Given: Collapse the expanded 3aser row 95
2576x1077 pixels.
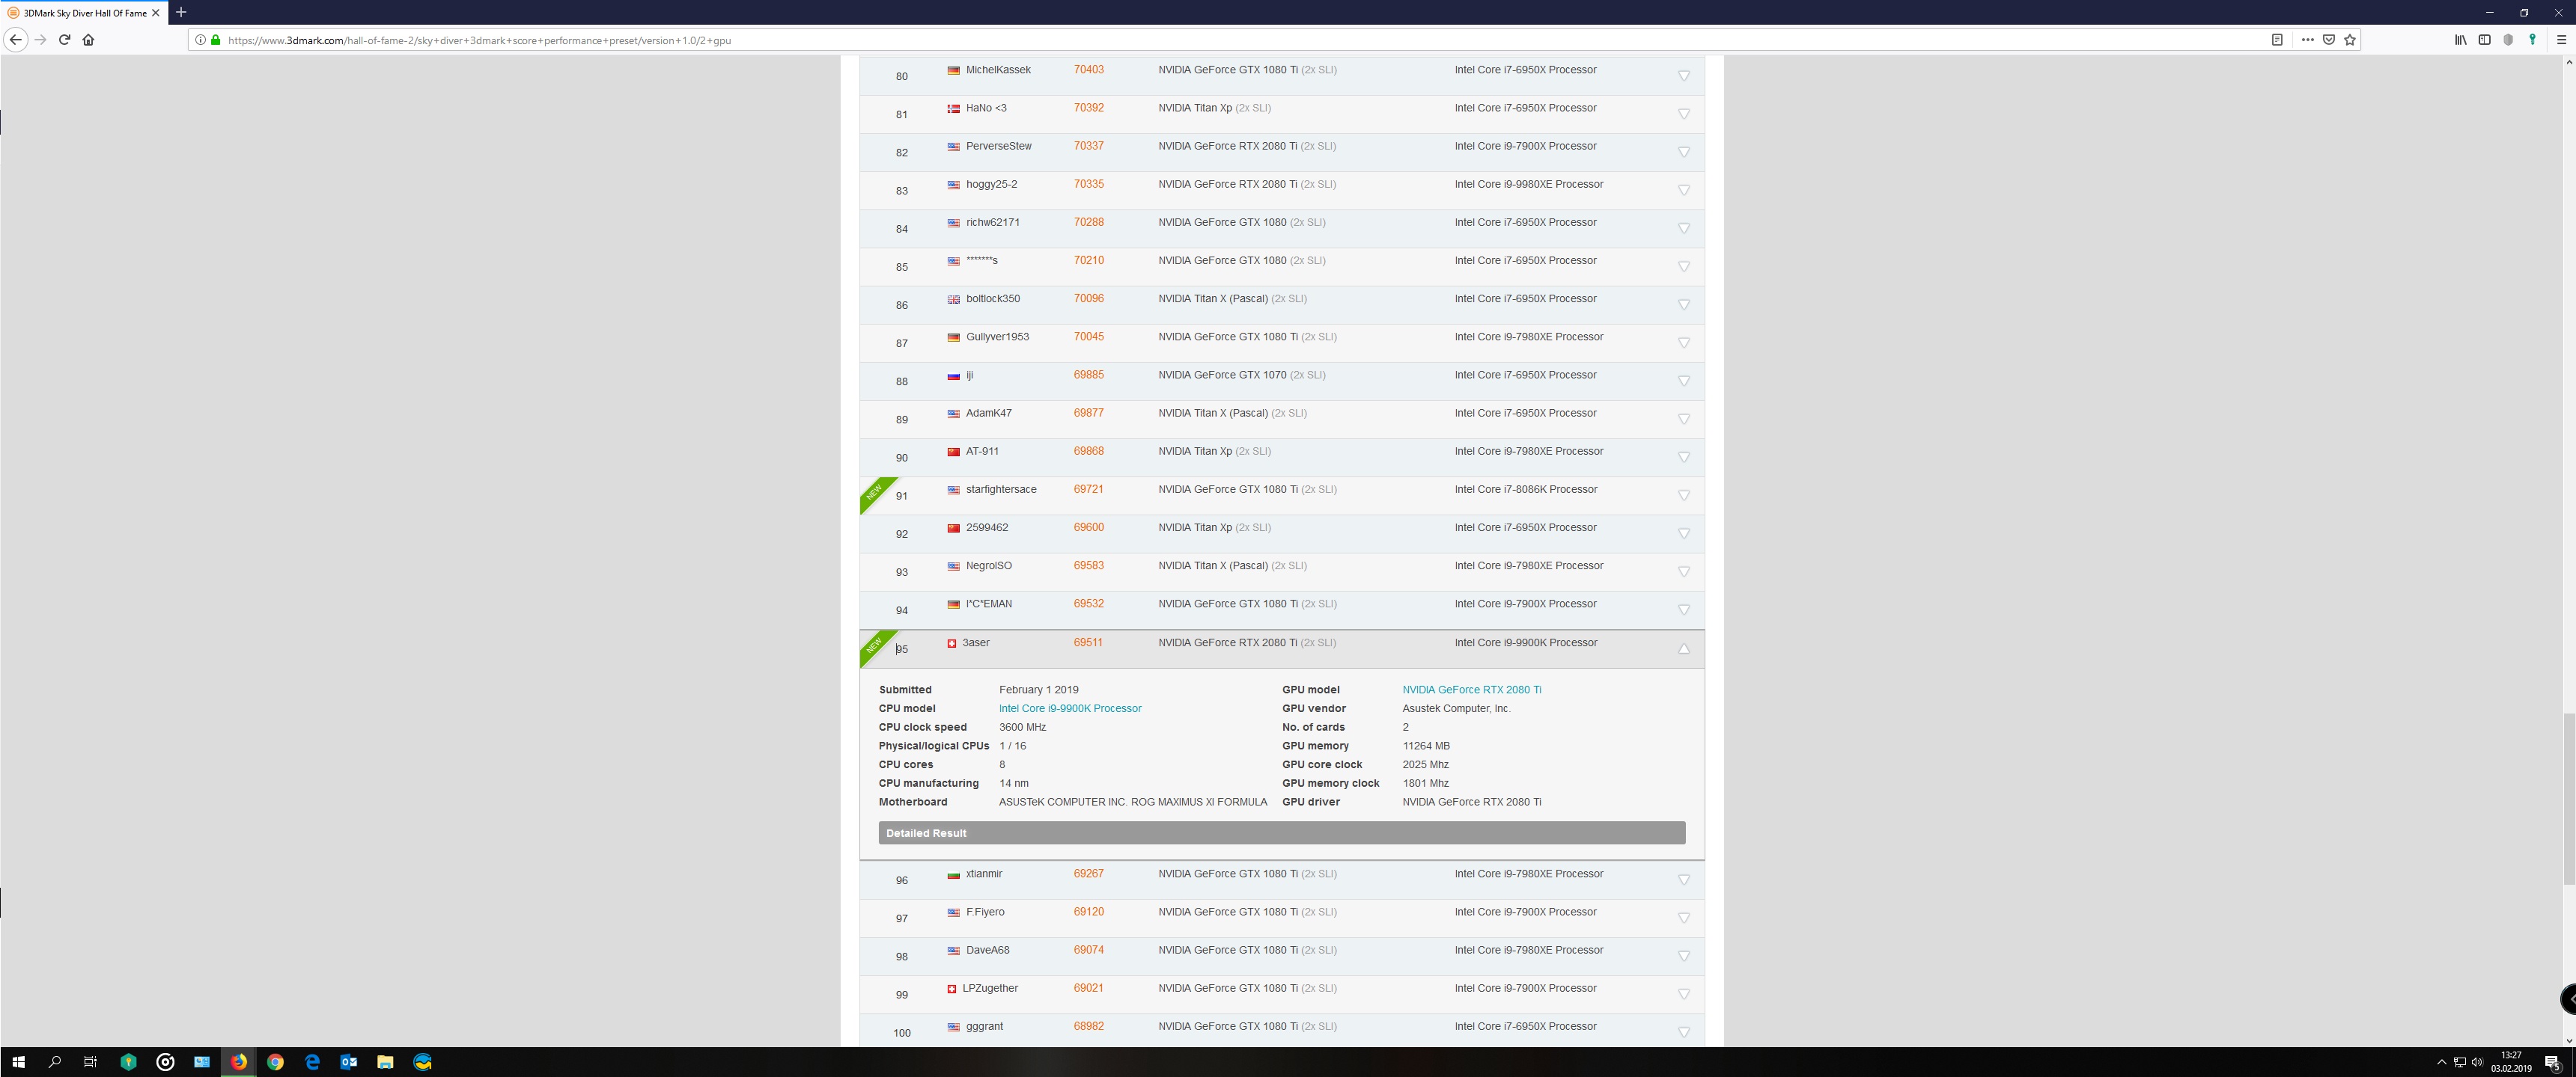Looking at the screenshot, I should tap(1683, 648).
